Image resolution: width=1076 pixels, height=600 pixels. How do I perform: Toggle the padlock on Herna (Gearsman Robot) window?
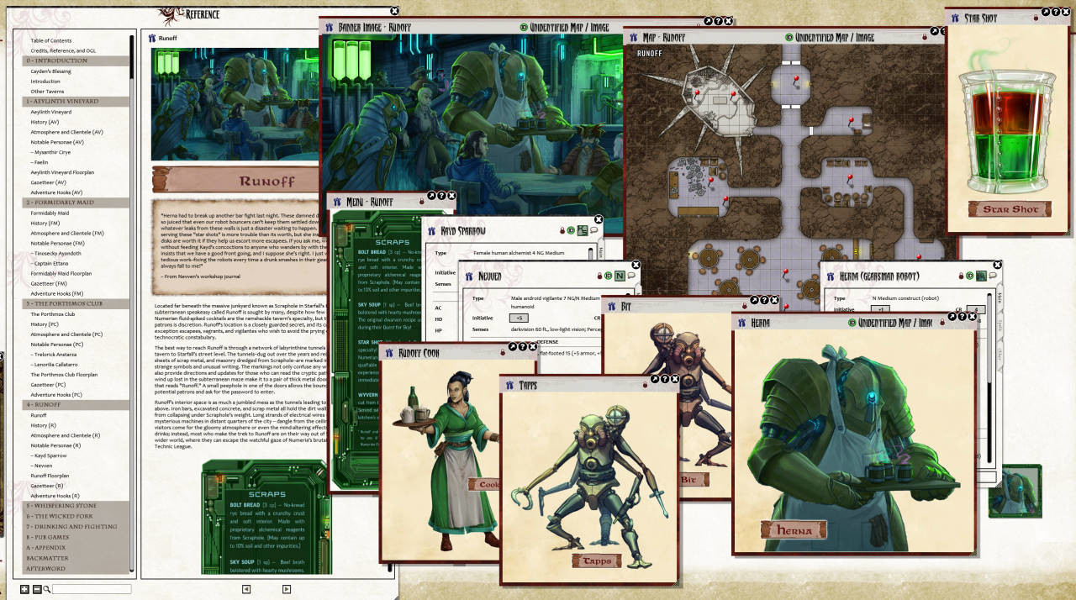(961, 276)
